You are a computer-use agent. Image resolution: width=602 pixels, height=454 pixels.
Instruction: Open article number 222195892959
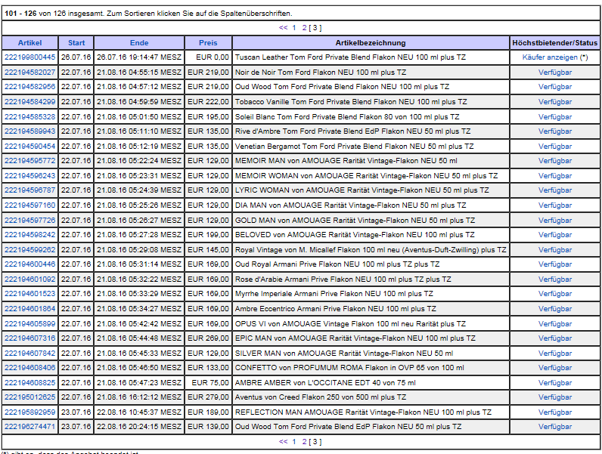pos(30,412)
